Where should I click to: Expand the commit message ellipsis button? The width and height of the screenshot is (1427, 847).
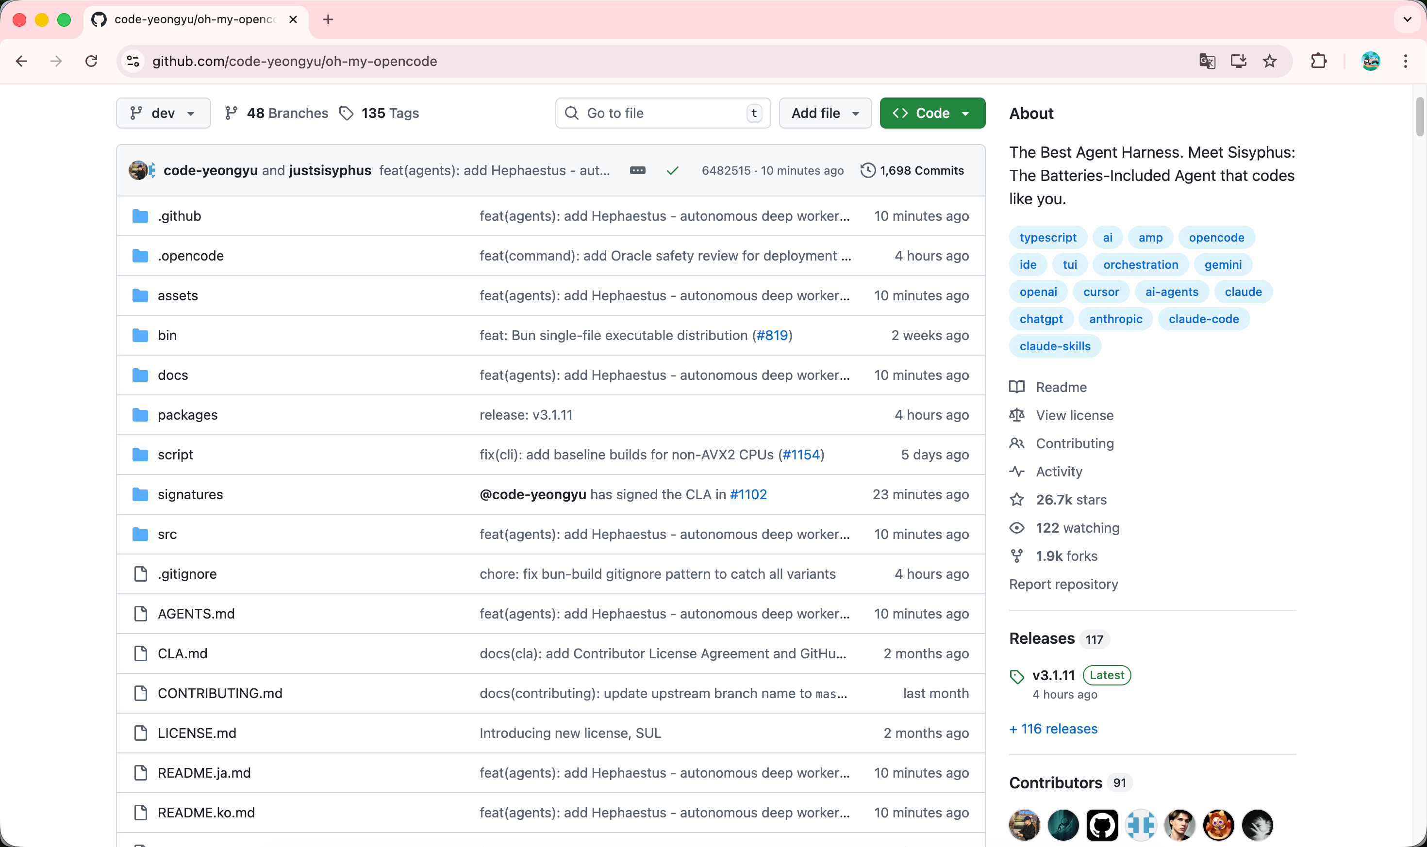pyautogui.click(x=637, y=170)
